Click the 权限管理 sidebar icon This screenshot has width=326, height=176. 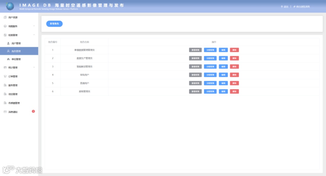tap(5, 35)
